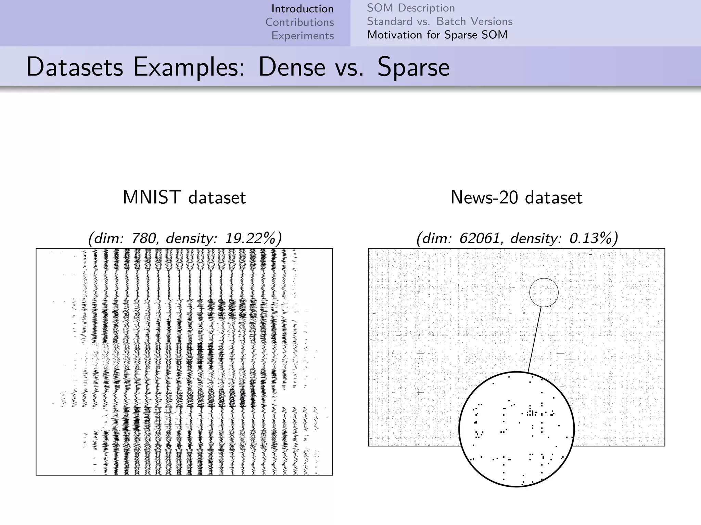Click the word Datasets in the slide title

click(x=74, y=67)
